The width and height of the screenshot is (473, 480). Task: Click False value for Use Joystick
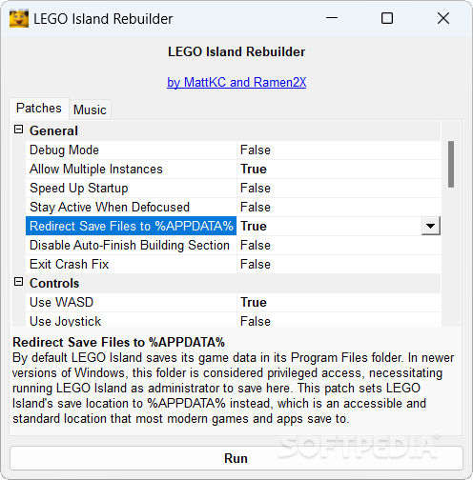pos(339,320)
